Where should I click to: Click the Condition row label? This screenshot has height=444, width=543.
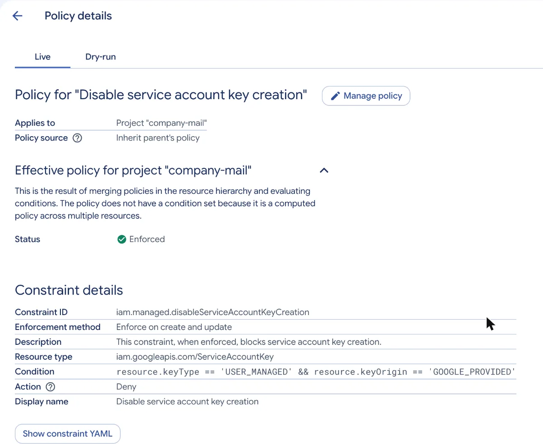[x=35, y=372]
